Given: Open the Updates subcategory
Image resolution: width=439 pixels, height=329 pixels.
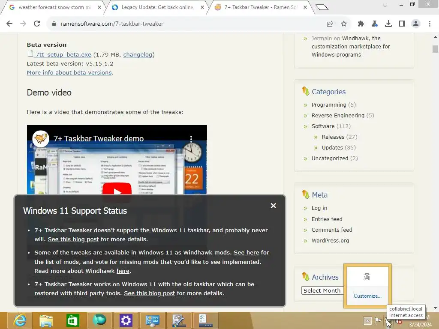Looking at the screenshot, I should point(332,147).
